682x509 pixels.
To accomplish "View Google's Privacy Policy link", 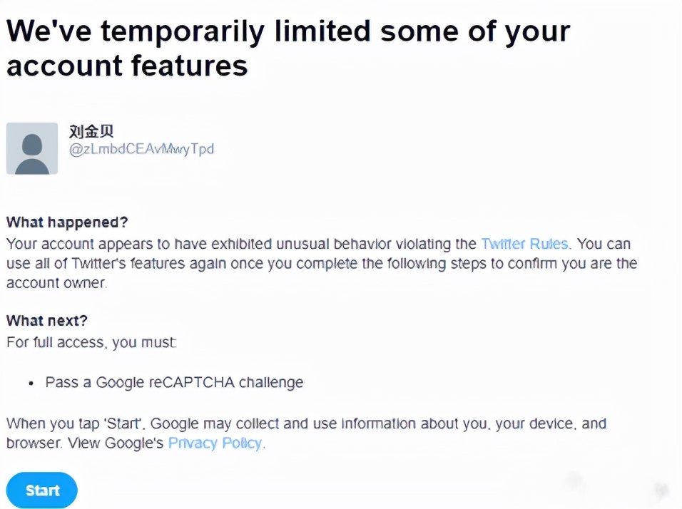I will click(215, 443).
